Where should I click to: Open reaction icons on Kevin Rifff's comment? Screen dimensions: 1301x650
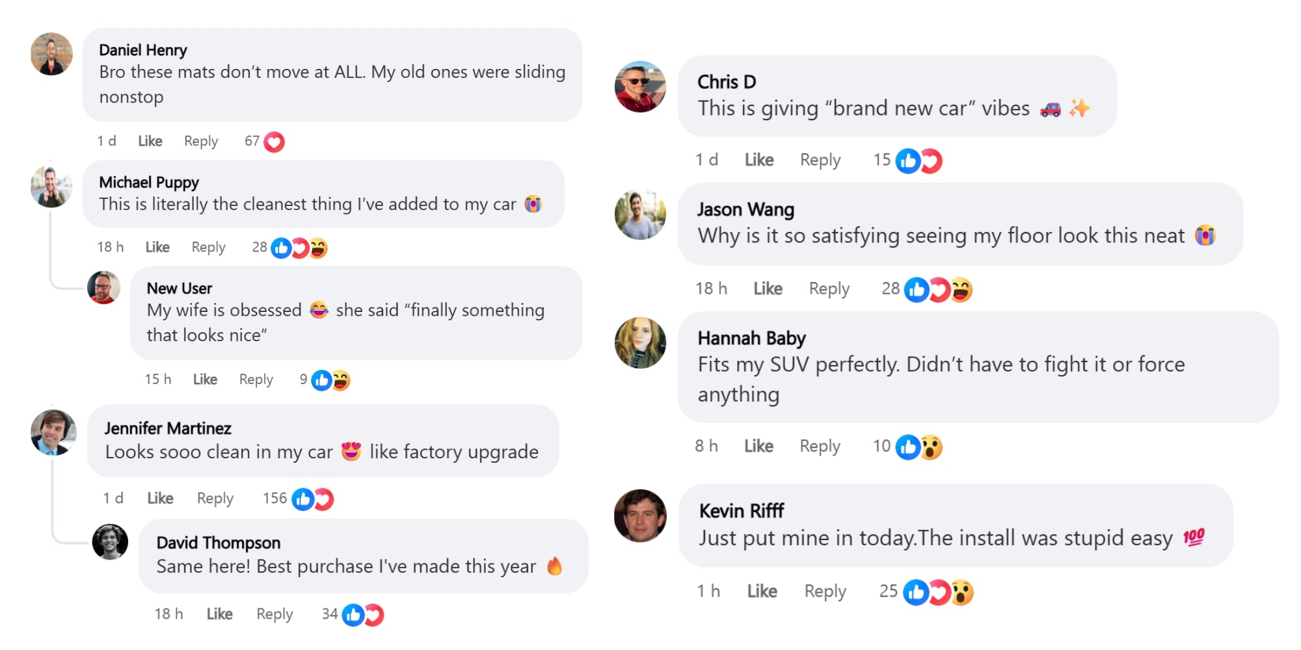point(937,592)
